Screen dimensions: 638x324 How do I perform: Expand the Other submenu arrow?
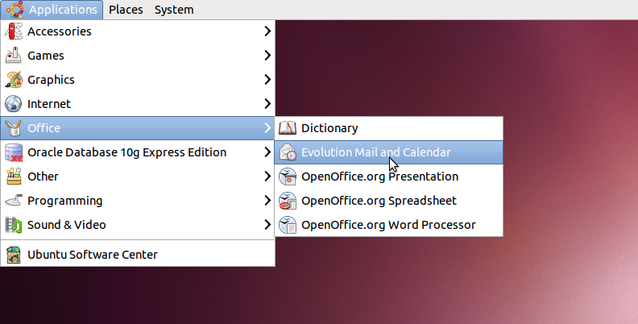pos(267,177)
